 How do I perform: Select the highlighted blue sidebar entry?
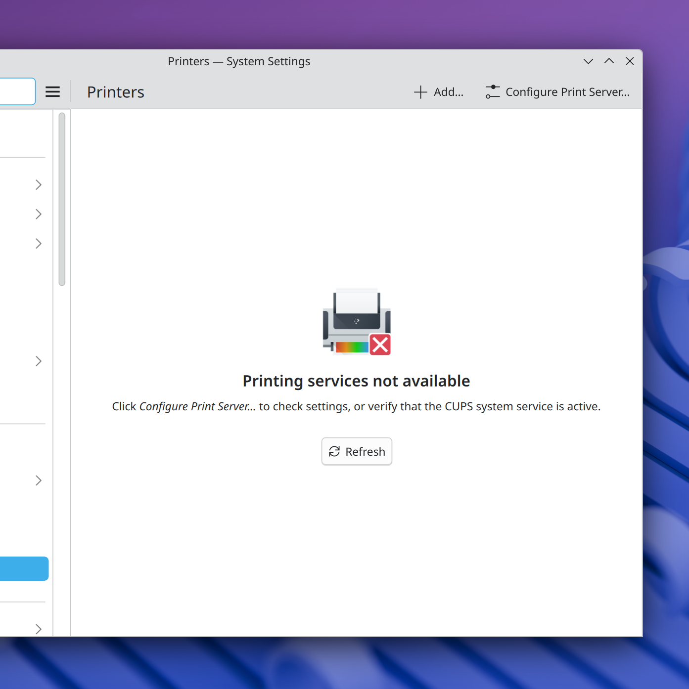[x=24, y=568]
